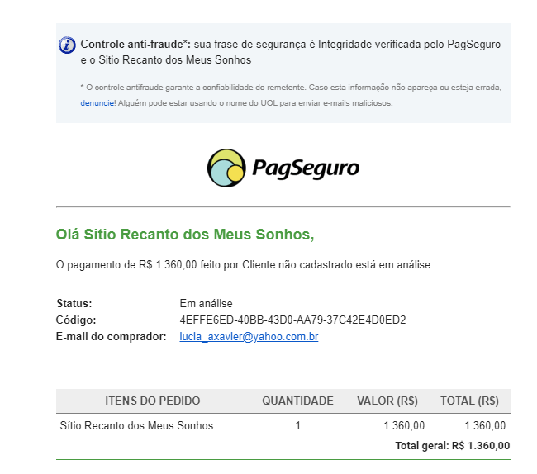537x474 pixels.
Task: Click the PagSeguro wordmark text
Action: click(x=306, y=168)
